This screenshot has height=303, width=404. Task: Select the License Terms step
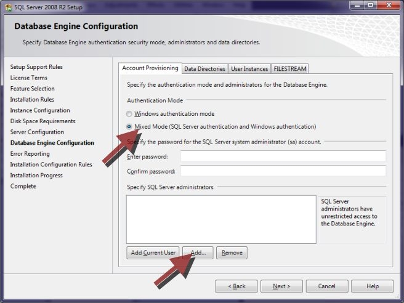pyautogui.click(x=29, y=78)
